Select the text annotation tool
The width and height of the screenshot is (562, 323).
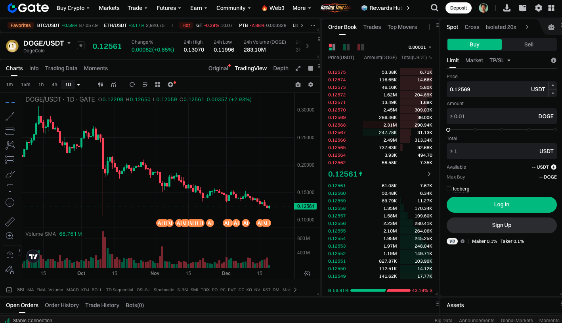[10, 188]
